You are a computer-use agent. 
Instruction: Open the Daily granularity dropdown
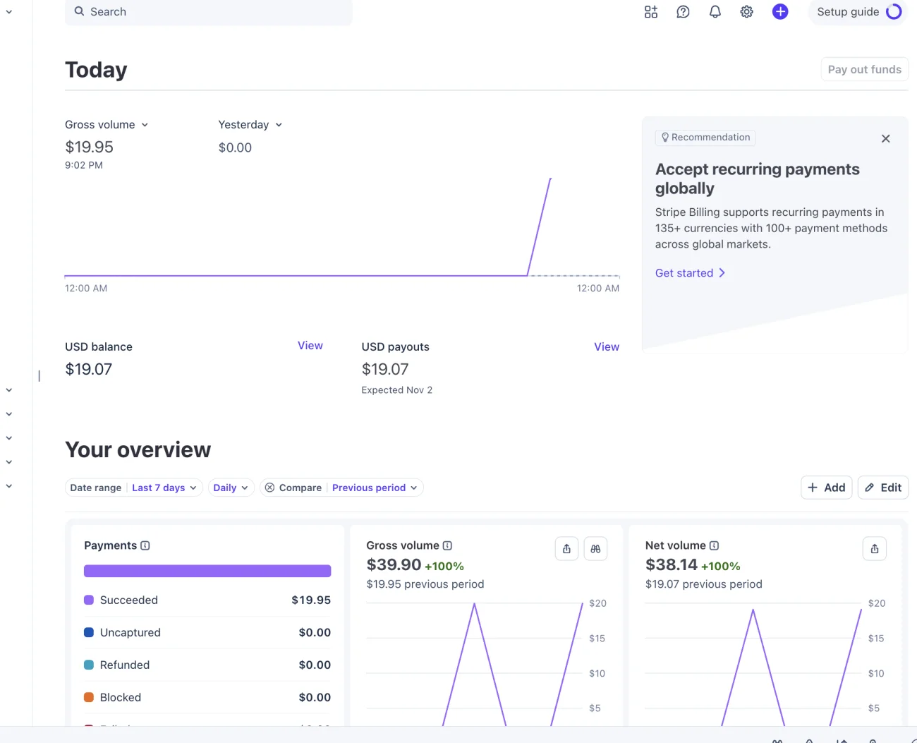coord(231,488)
